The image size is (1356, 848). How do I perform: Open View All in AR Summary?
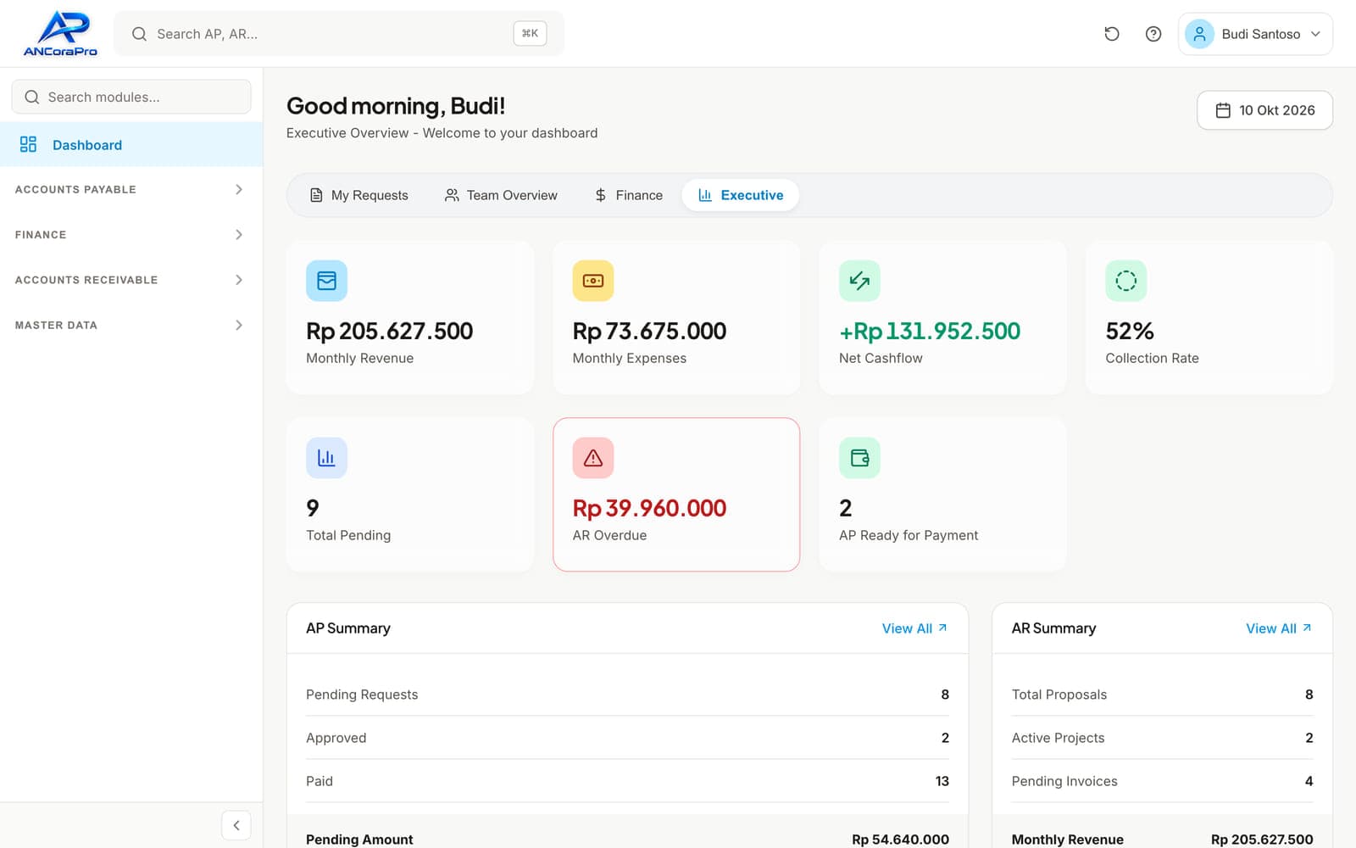tap(1279, 628)
